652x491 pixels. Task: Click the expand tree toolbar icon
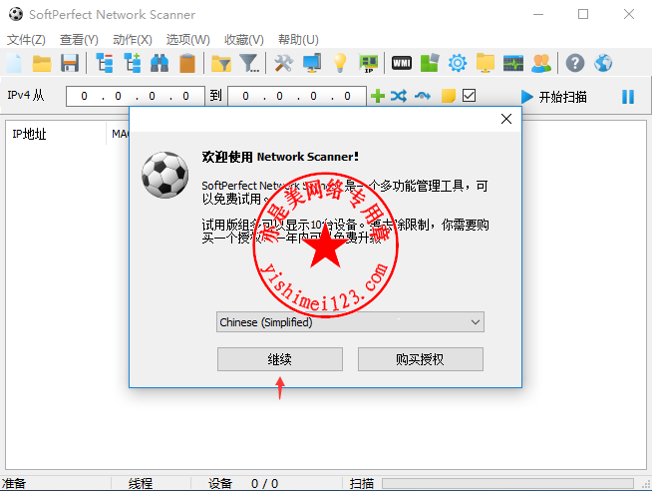[133, 63]
